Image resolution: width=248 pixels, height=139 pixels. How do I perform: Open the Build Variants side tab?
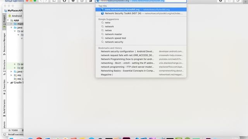pyautogui.click(x=4, y=108)
